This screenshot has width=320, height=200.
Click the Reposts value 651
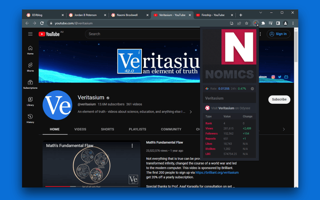click(226, 139)
